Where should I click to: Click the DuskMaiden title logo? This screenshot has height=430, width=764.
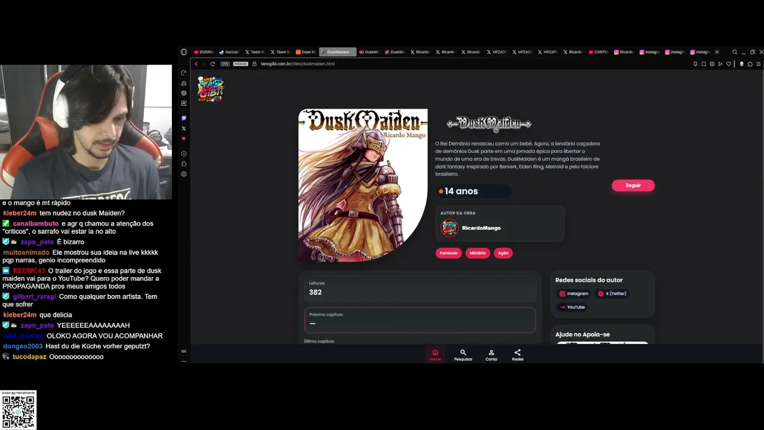click(x=489, y=124)
